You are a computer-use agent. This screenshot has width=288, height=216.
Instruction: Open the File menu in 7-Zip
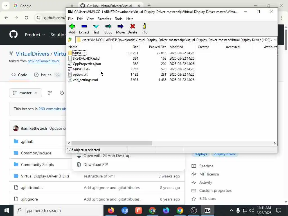pos(71,19)
